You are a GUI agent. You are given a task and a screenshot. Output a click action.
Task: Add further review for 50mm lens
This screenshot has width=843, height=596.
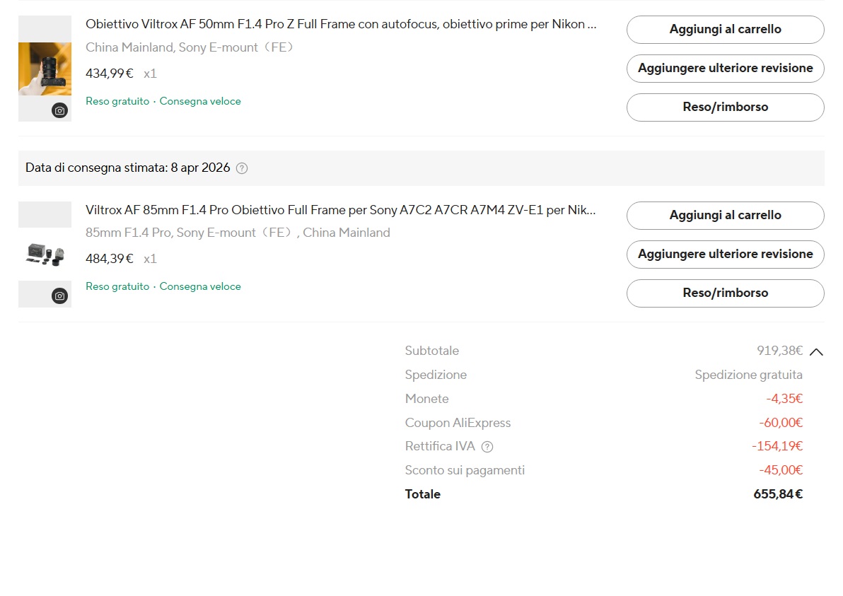726,69
